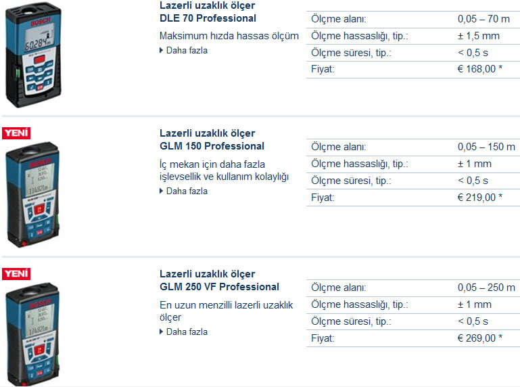This screenshot has height=387, width=520.
Task: Click the YENİ badge above GLM 250 VF
Action: coord(16,274)
